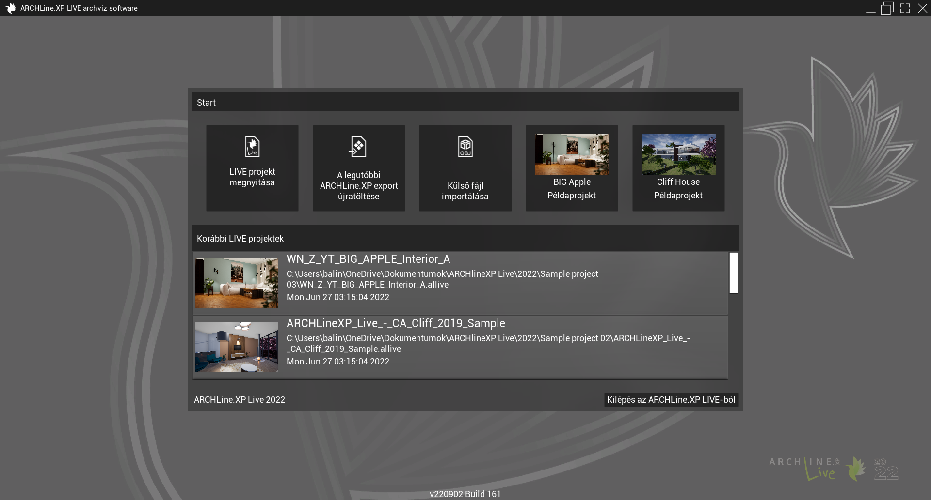The height and width of the screenshot is (500, 931).
Task: Open the Cliff House sample project thumbnail
Action: [x=678, y=154]
